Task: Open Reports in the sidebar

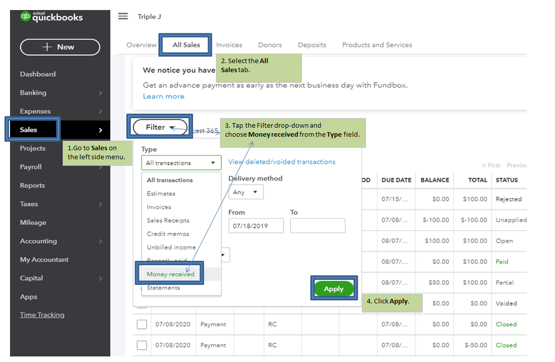Action: point(32,185)
